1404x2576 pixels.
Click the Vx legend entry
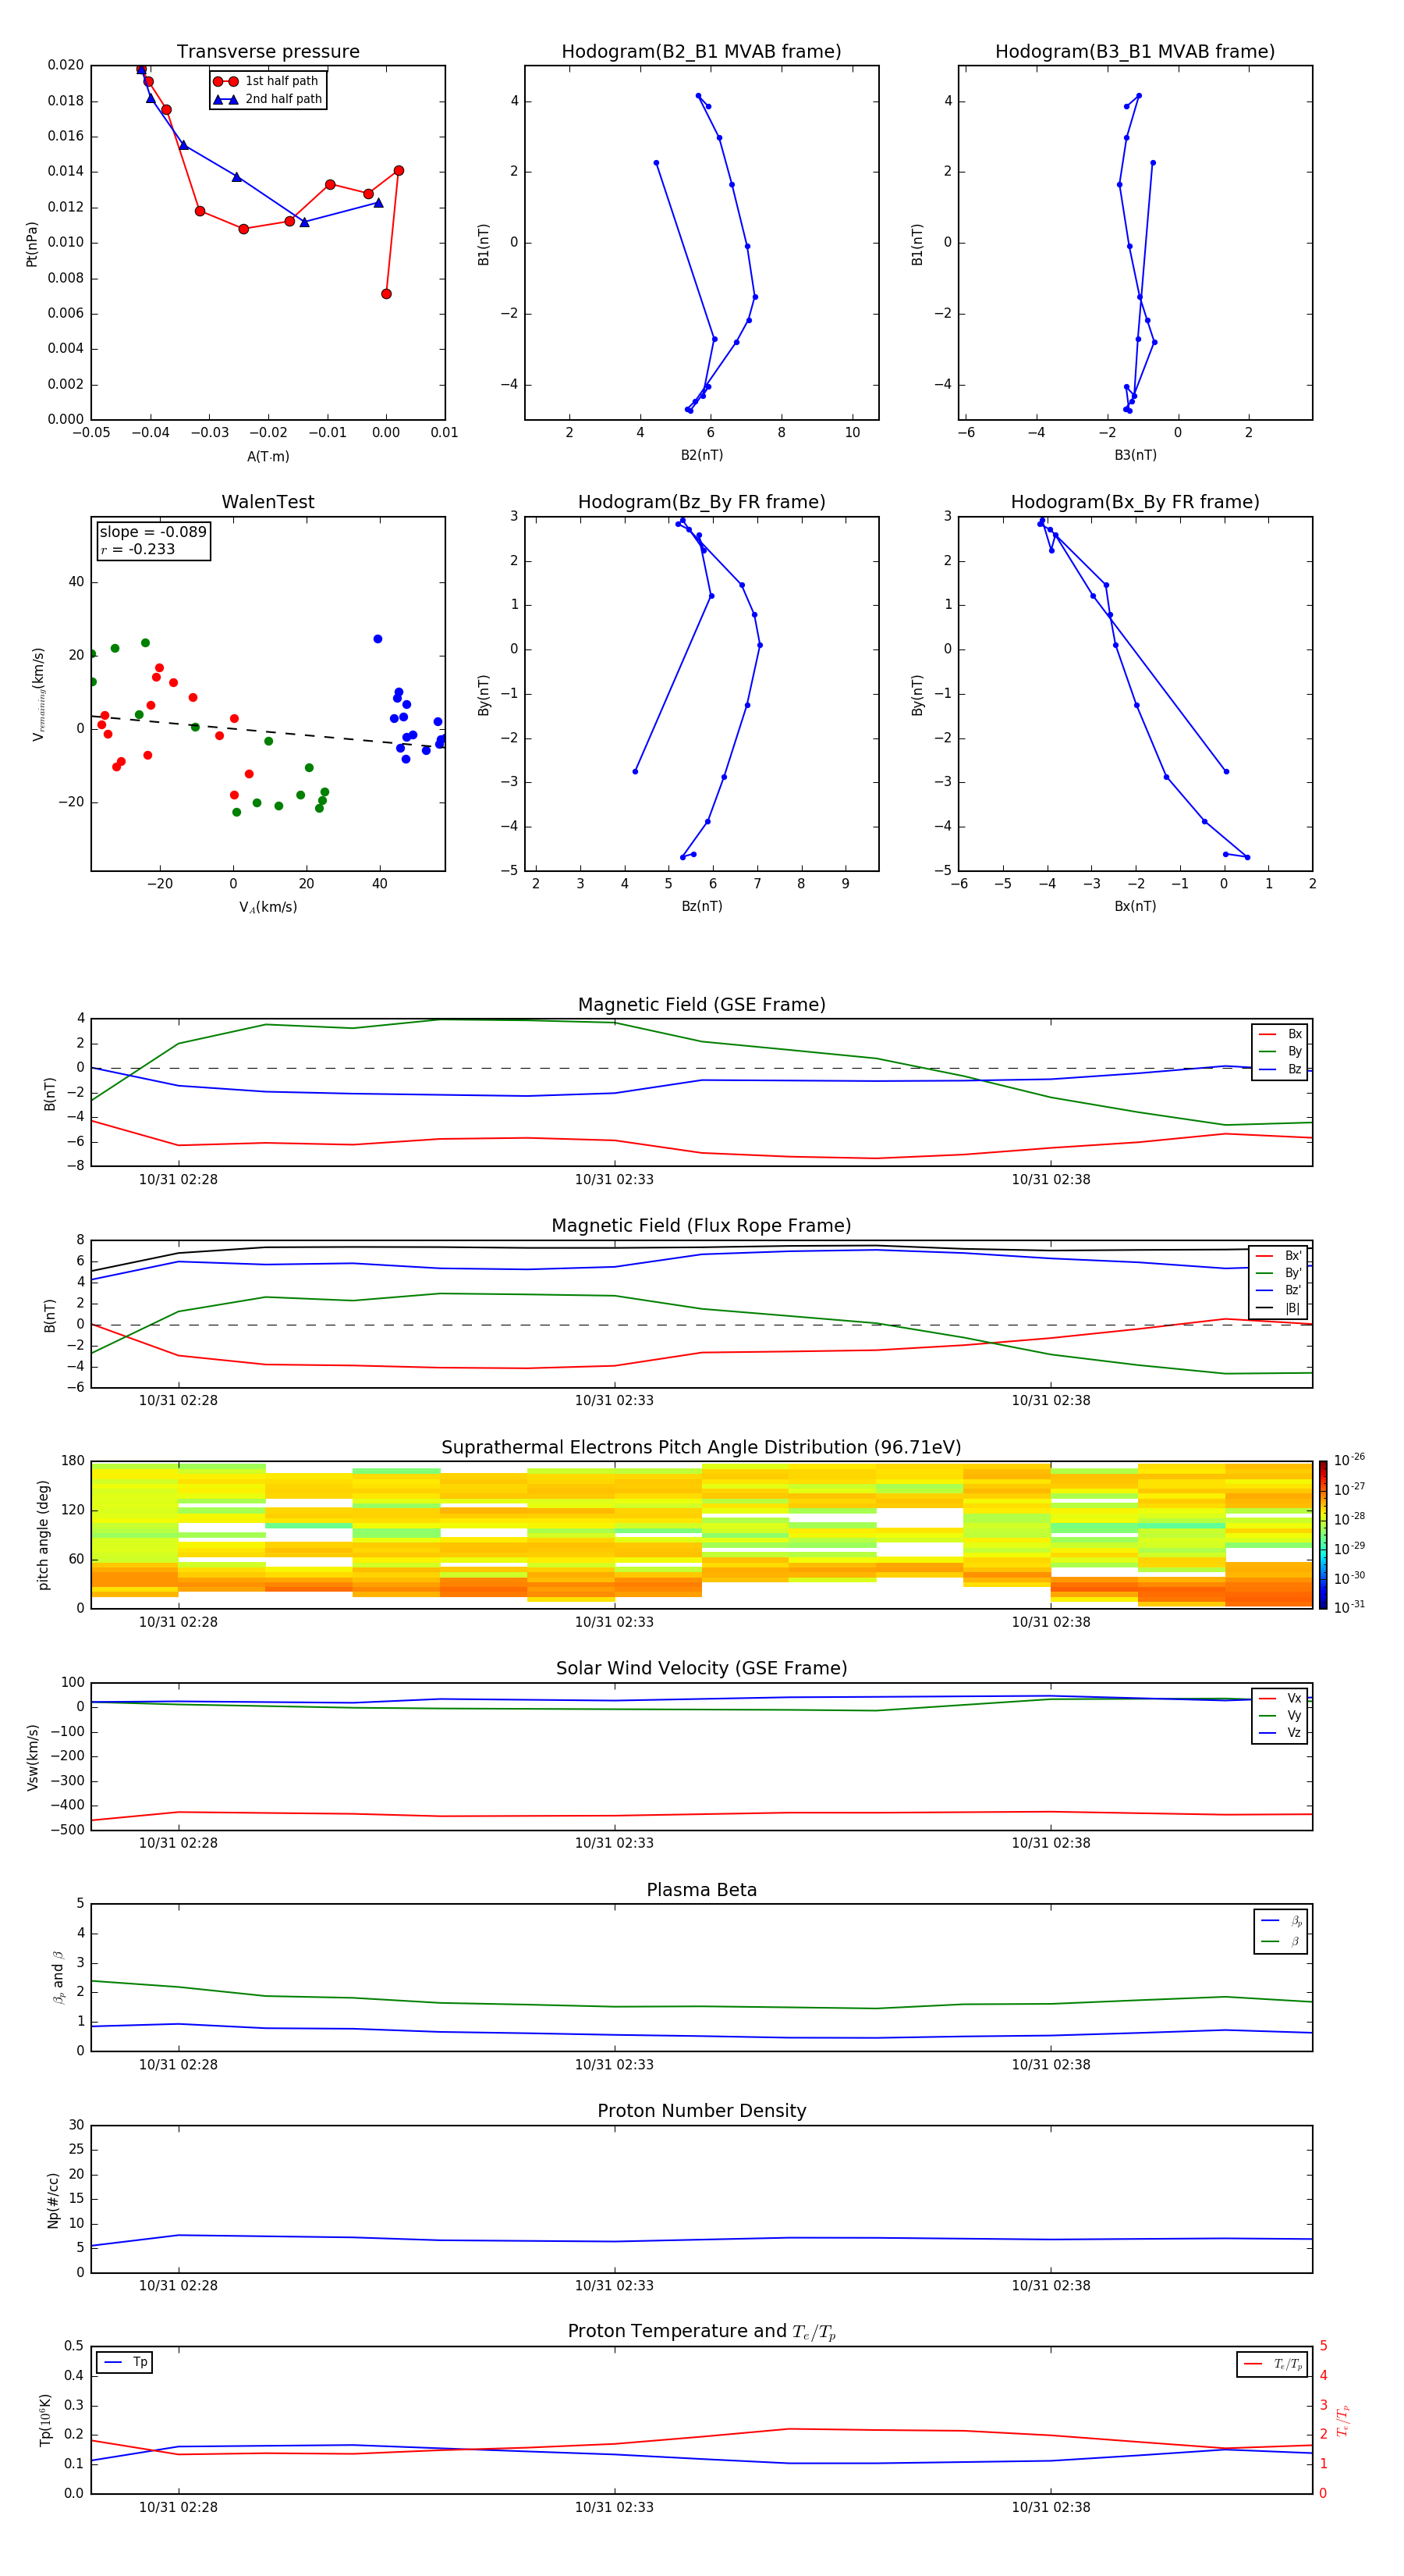pos(1280,1698)
